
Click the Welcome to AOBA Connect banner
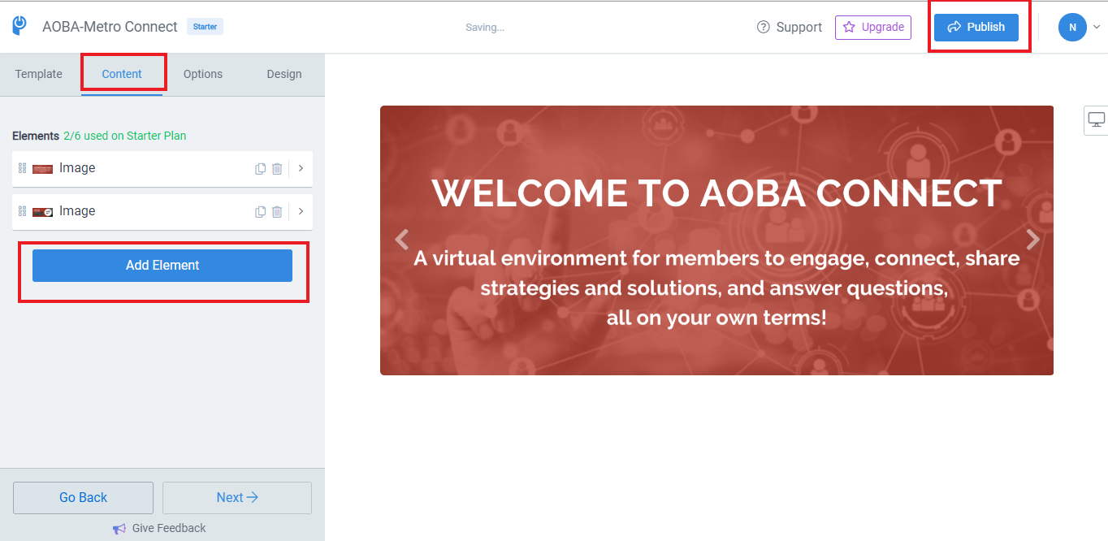pyautogui.click(x=716, y=240)
